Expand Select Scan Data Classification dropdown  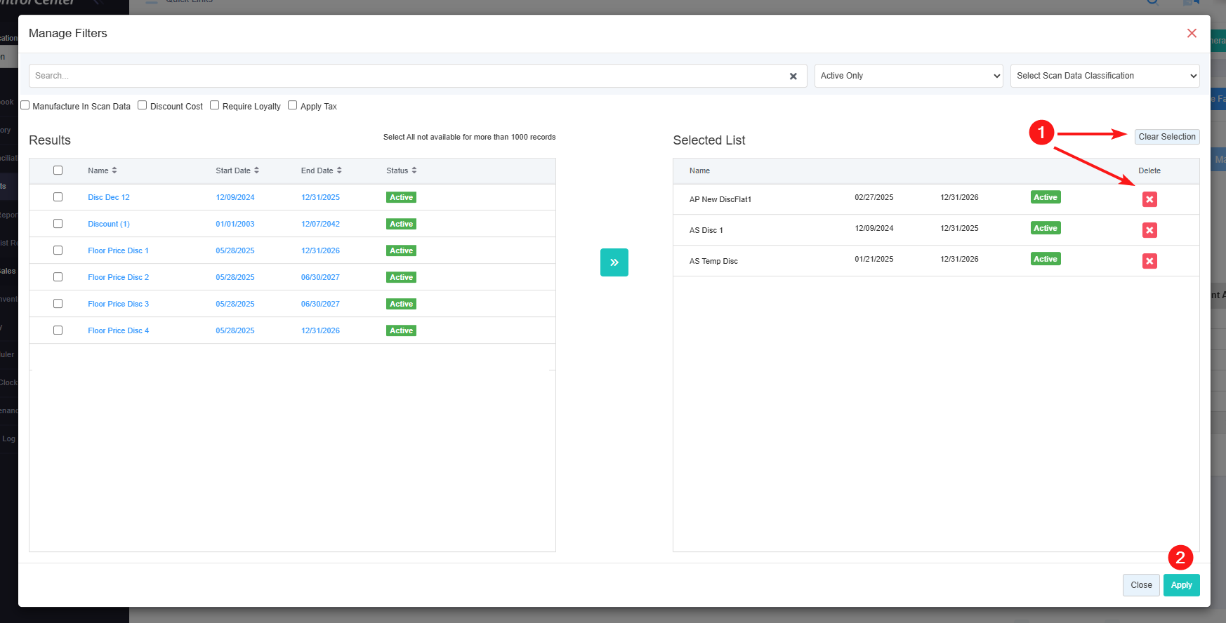coord(1105,76)
